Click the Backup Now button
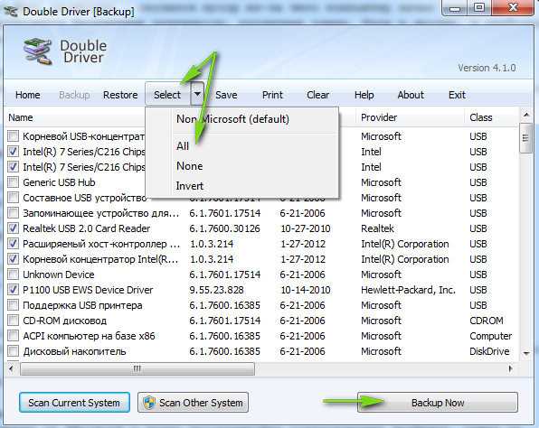Screen dimensions: 539x428 pos(438,402)
